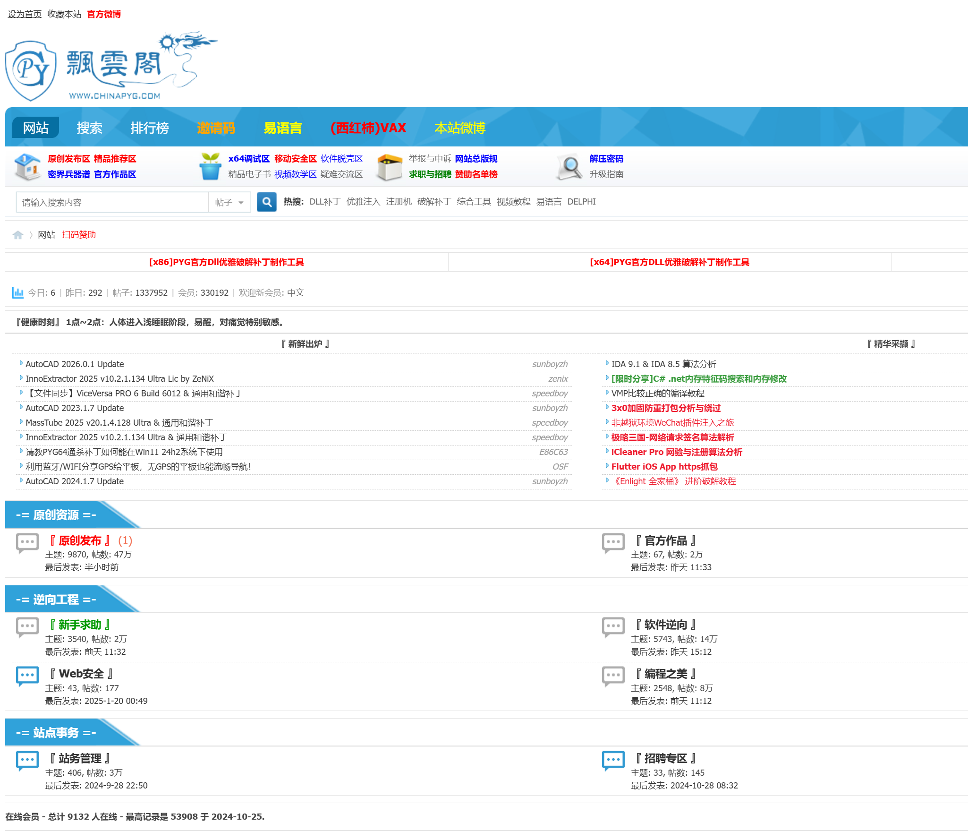Open the 原创发布 forum section
The image size is (968, 831).
tap(80, 540)
